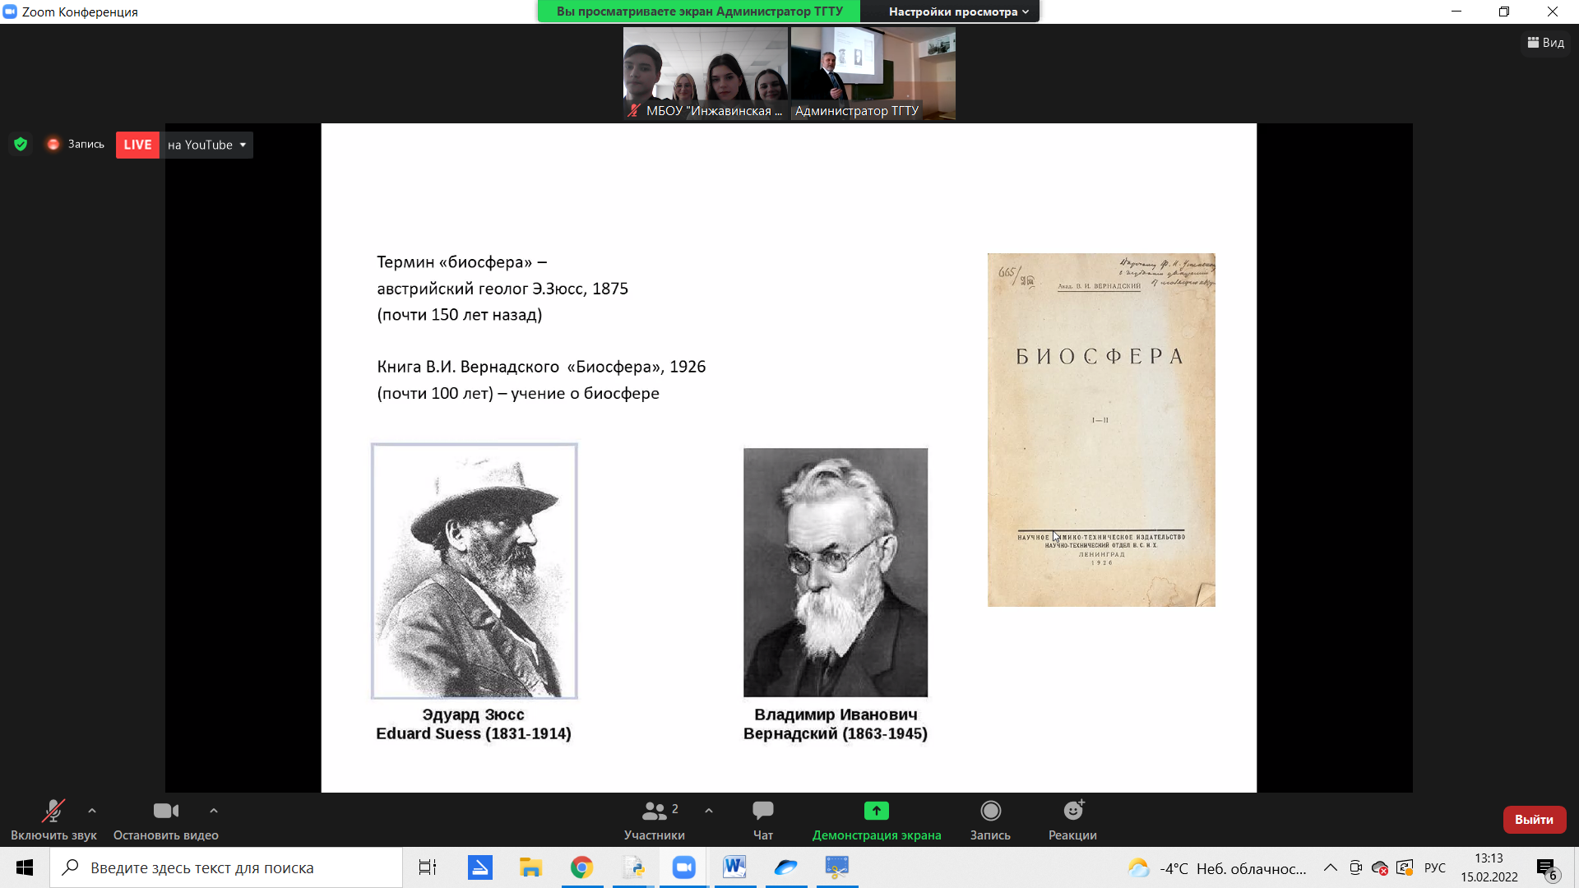This screenshot has height=888, width=1579.
Task: Click the network tray icon
Action: [1405, 868]
